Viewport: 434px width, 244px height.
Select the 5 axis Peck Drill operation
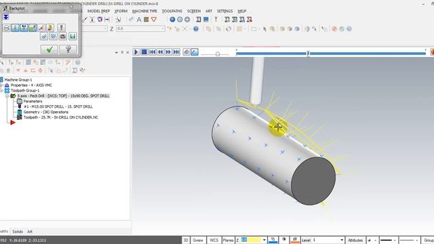(63, 96)
